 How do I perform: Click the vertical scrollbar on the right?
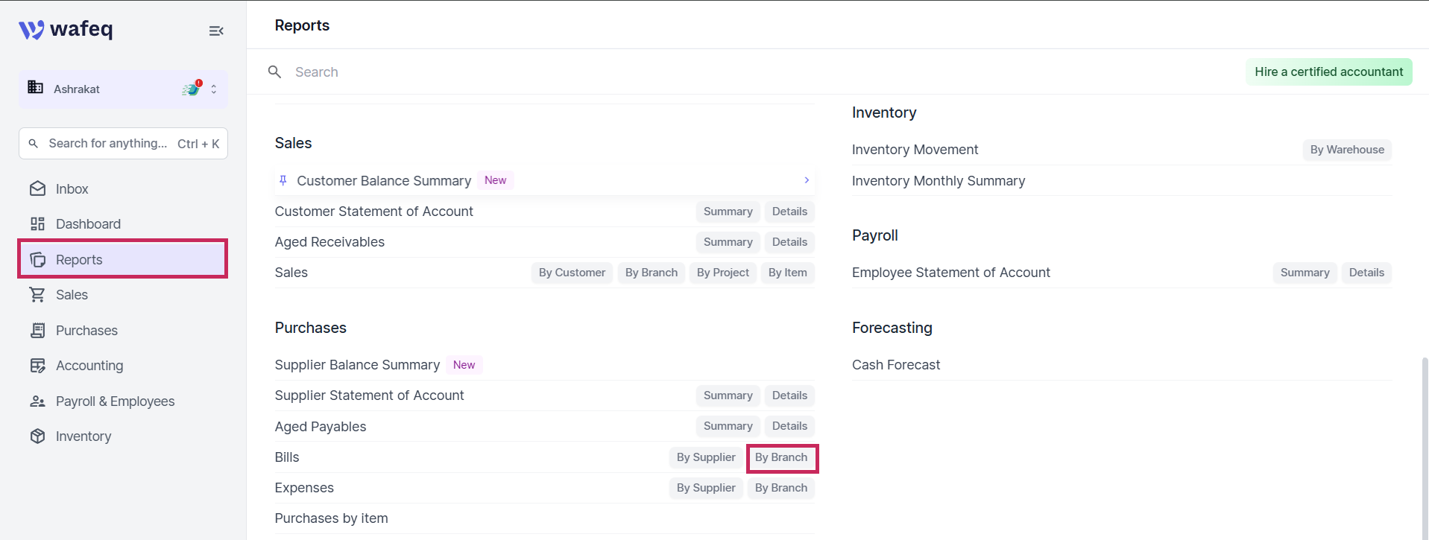click(1425, 447)
